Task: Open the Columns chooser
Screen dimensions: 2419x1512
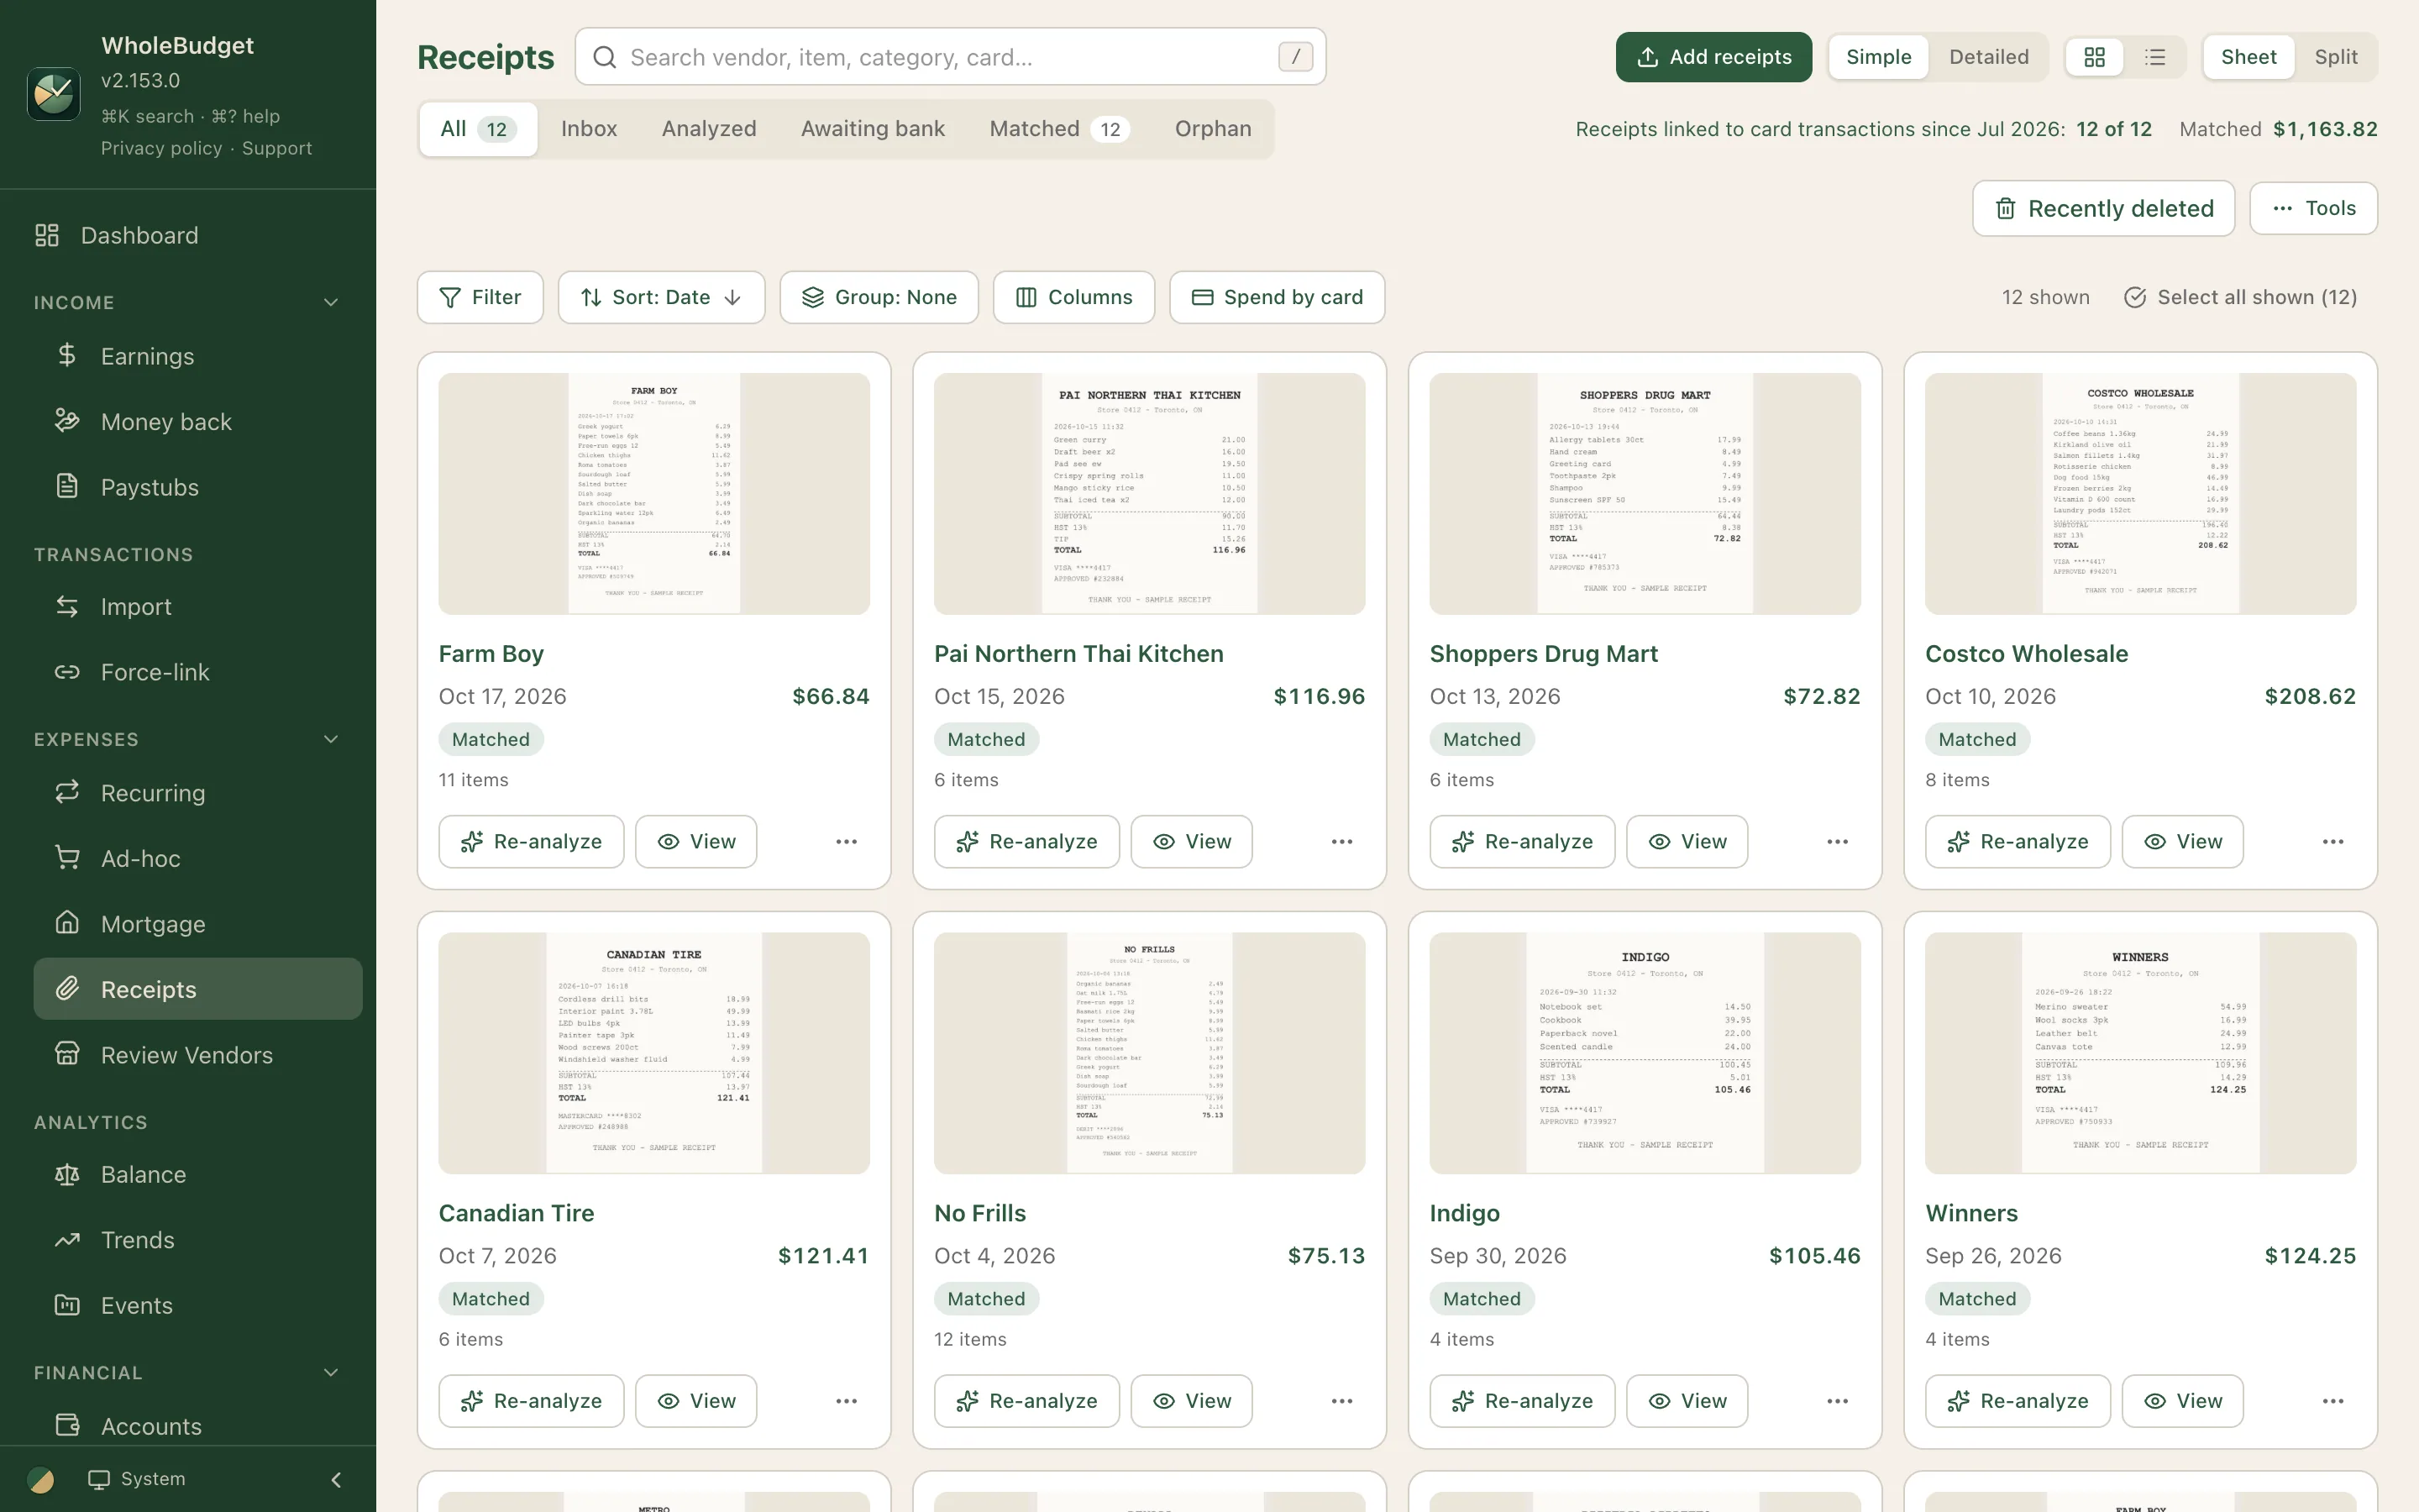Action: [x=1074, y=297]
